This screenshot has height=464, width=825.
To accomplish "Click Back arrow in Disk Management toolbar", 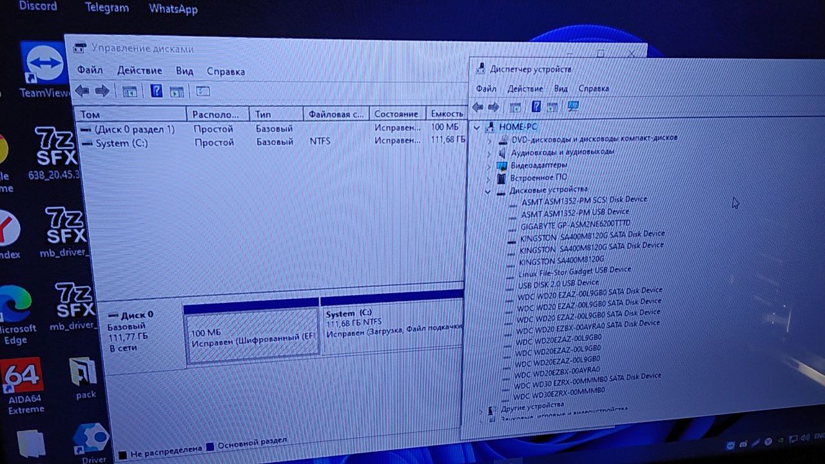I will tap(82, 91).
